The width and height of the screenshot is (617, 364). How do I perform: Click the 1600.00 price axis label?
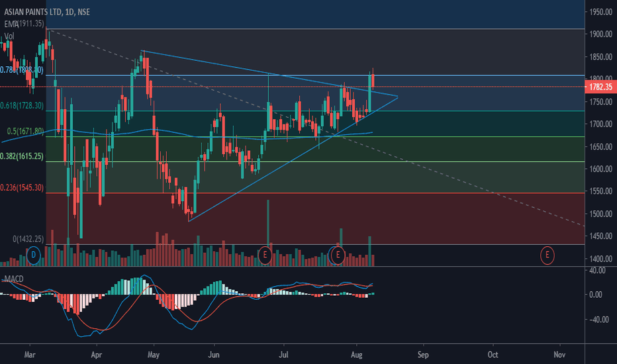coord(600,169)
